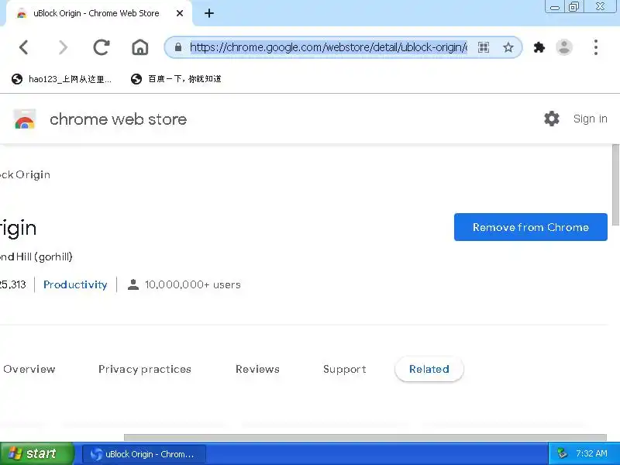Bookmark this page with the star icon
This screenshot has width=620, height=465.
[x=508, y=47]
